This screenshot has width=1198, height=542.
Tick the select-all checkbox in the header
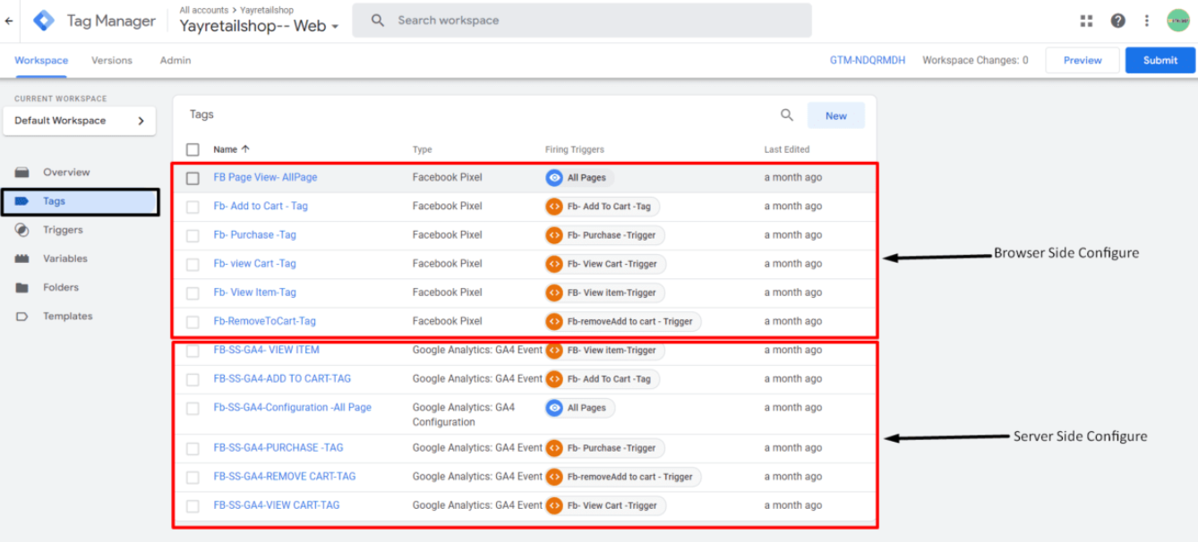coord(193,150)
